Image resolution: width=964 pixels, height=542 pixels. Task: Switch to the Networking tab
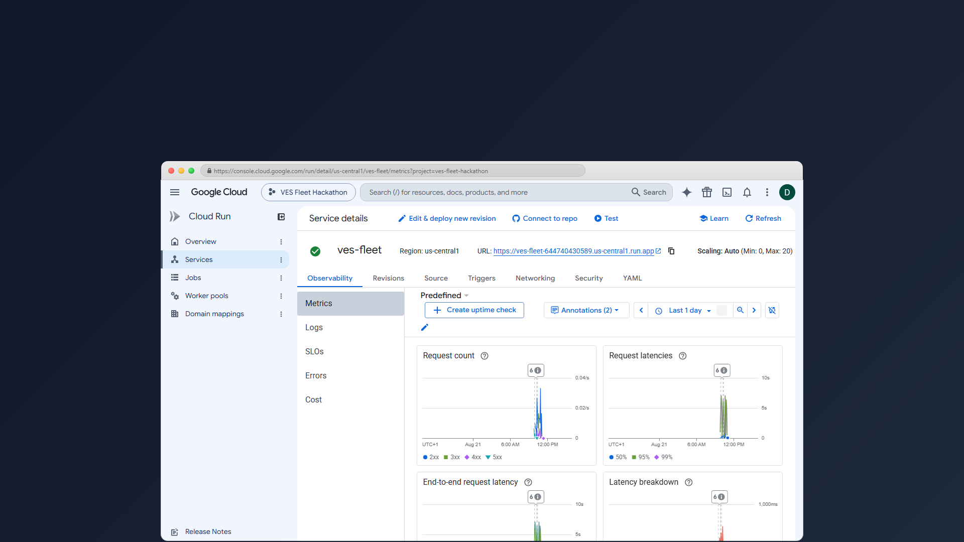pyautogui.click(x=535, y=278)
